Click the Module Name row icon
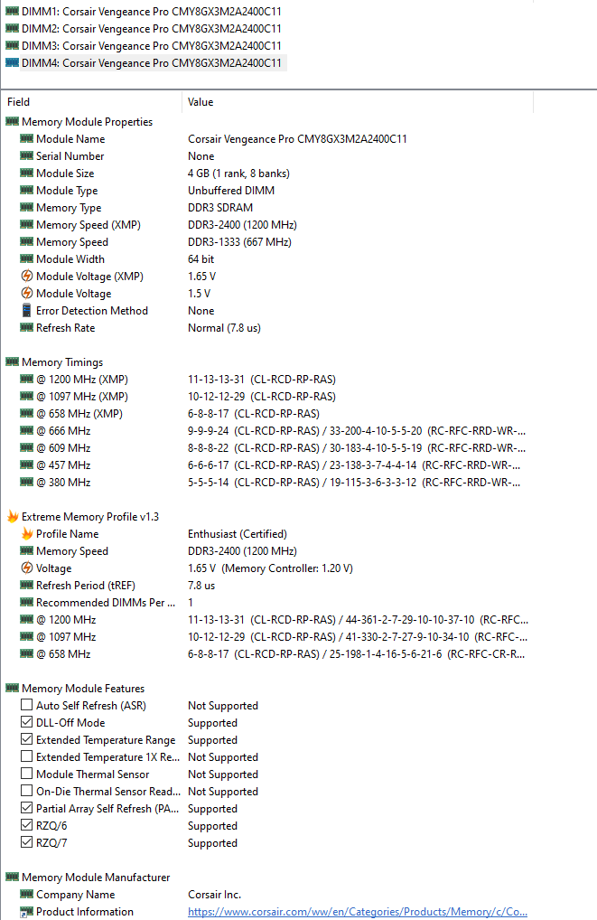 (26, 138)
